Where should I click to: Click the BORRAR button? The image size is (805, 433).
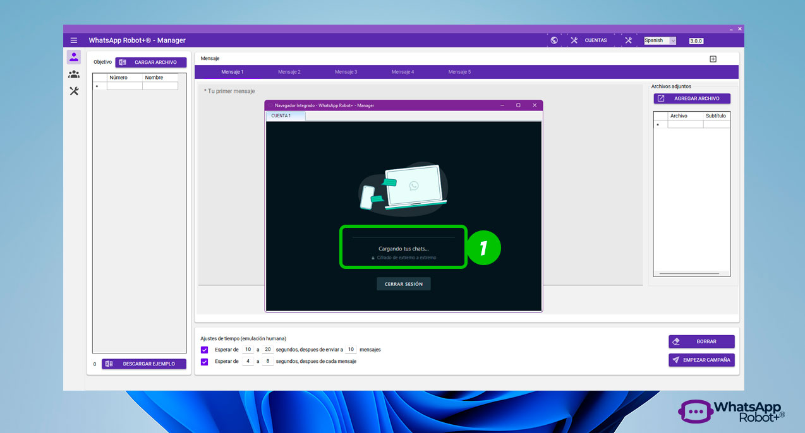pyautogui.click(x=701, y=341)
